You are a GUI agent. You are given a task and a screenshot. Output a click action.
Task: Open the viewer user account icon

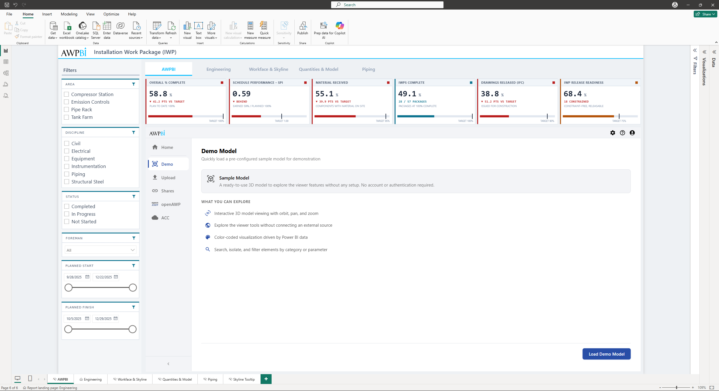632,133
